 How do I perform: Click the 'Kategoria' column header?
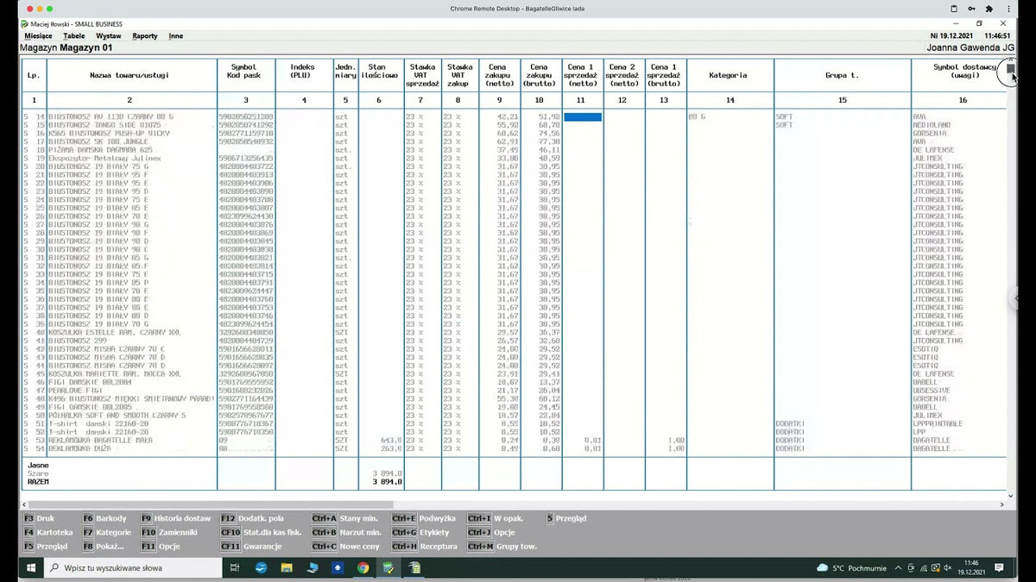[730, 76]
